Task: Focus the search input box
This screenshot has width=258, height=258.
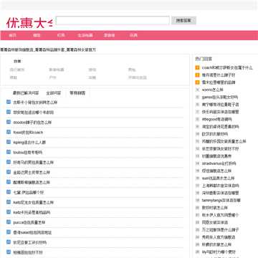Action: pos(113,21)
